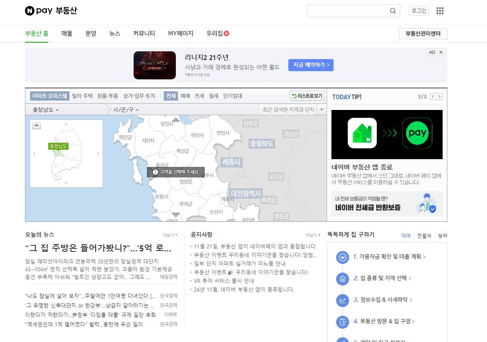Click the 리스트로보기 button
Image resolution: width=487 pixels, height=342 pixels.
pos(307,96)
